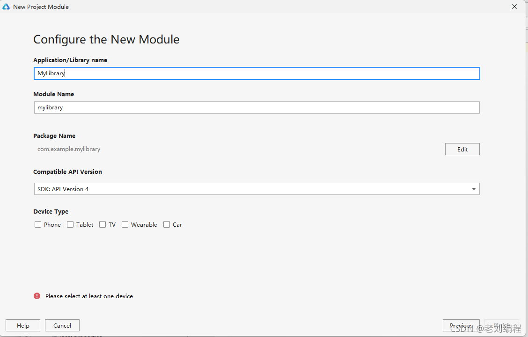Click the red error warning icon

click(37, 296)
